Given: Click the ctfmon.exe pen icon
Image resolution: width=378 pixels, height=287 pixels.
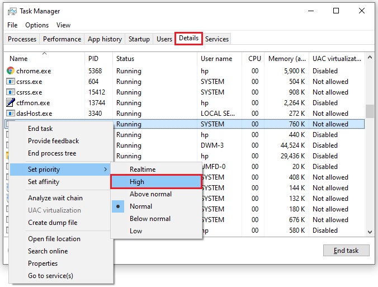Looking at the screenshot, I should tap(11, 103).
